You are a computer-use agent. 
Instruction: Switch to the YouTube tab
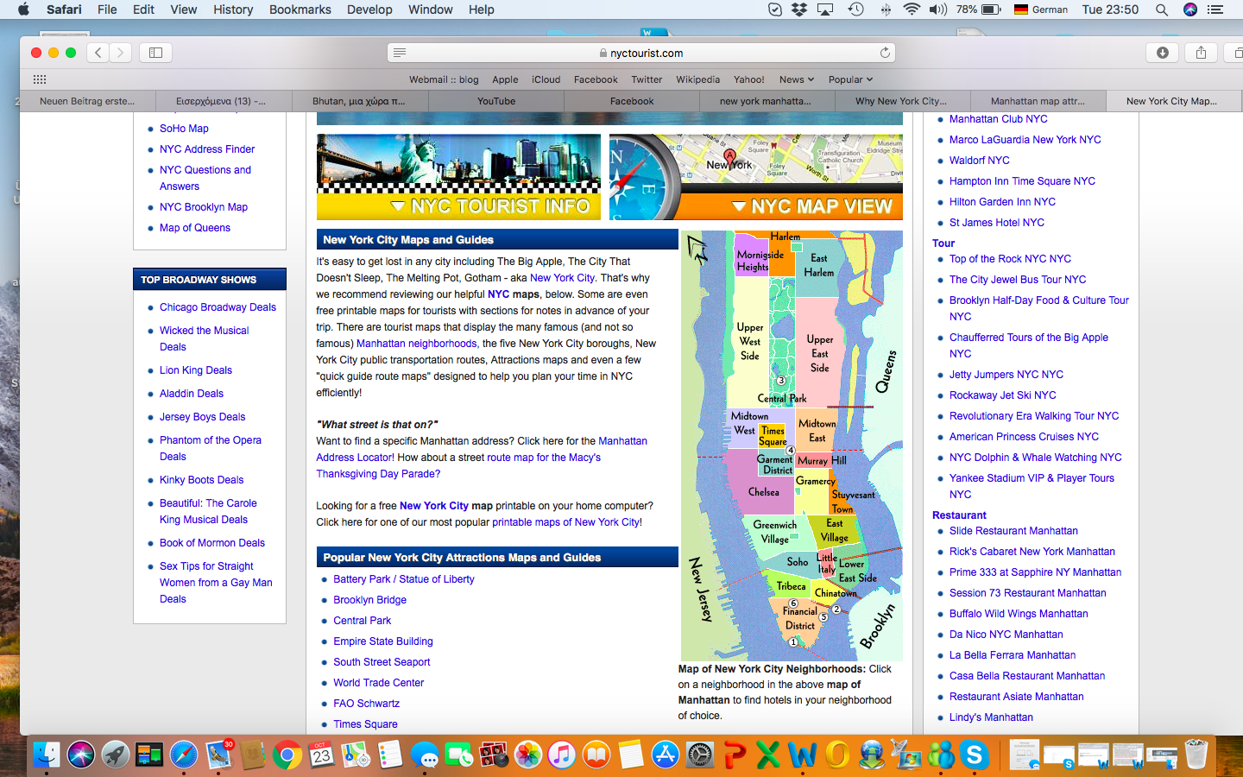(x=496, y=101)
